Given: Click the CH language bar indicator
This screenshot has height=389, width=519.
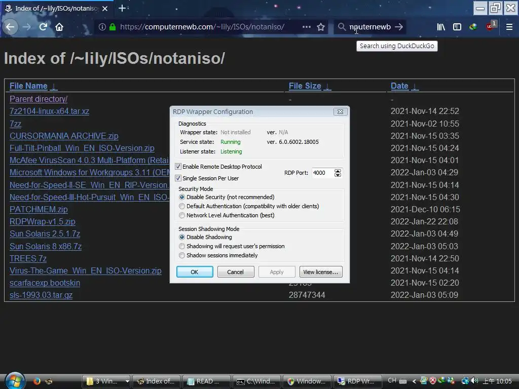Looking at the screenshot, I should click(392, 380).
